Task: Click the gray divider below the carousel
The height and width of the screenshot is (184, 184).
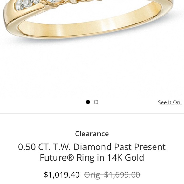Action: 92,114
